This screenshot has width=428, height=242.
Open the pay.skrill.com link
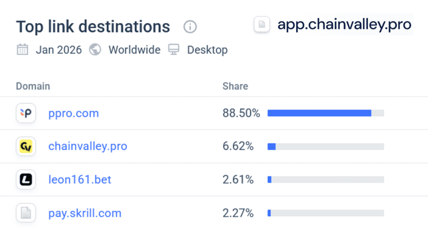click(85, 213)
